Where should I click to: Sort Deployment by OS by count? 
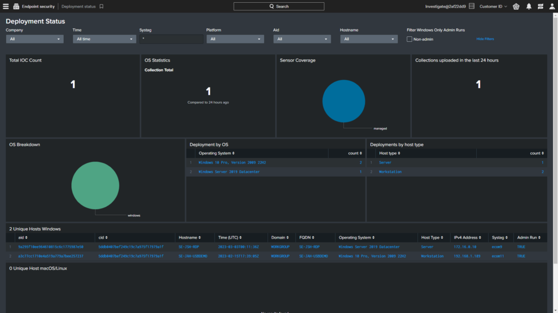[x=355, y=153]
